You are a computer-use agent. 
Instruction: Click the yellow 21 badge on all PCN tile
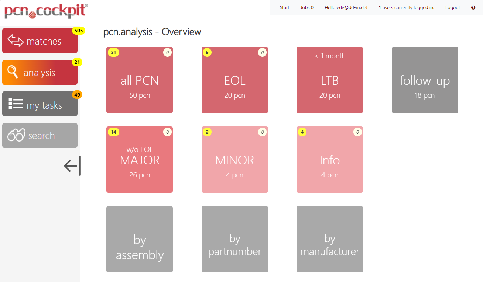113,53
